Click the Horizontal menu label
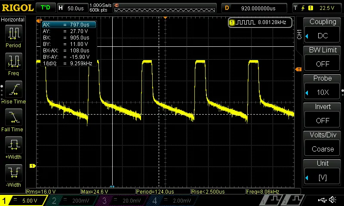The width and height of the screenshot is (344, 206). [x=12, y=19]
